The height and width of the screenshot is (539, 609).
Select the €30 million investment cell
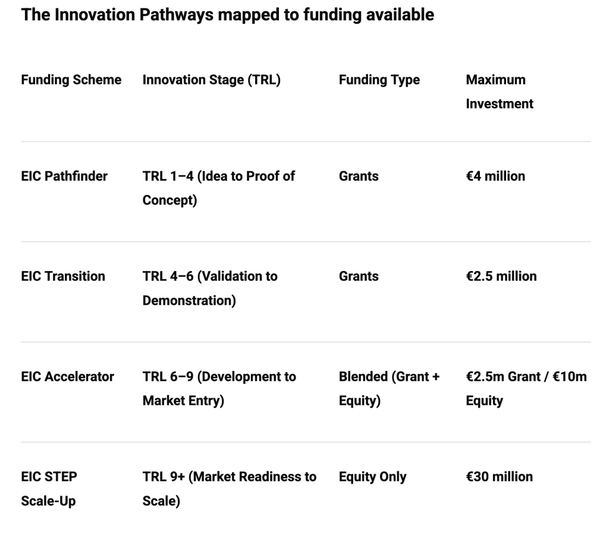click(499, 477)
